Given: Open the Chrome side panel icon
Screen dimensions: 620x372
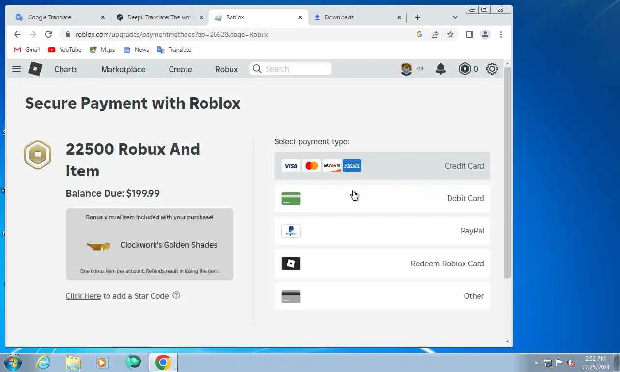Looking at the screenshot, I should point(469,34).
